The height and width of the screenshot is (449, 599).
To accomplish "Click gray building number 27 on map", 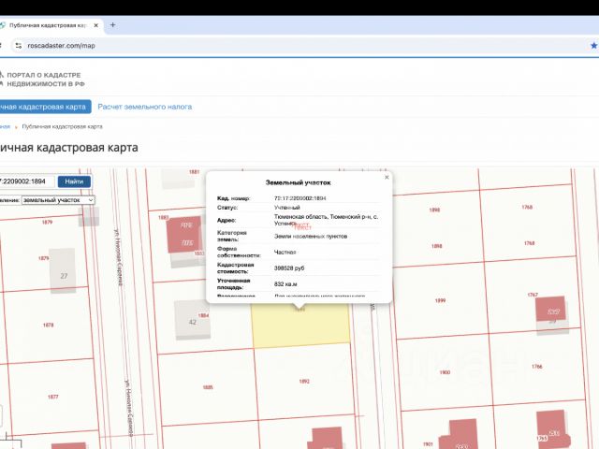I will coord(64,271).
